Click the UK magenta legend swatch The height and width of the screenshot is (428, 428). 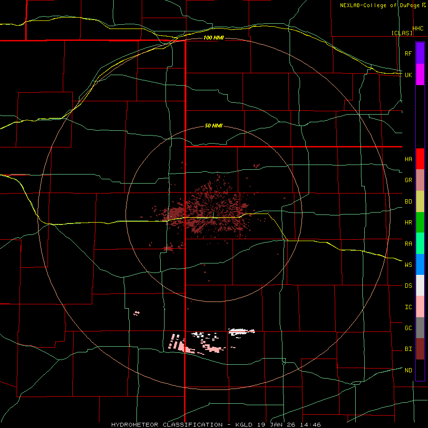(420, 75)
